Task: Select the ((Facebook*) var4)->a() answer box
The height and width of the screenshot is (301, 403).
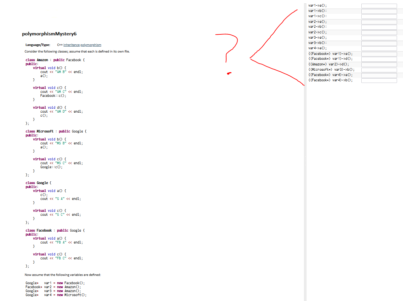Action: click(x=379, y=75)
